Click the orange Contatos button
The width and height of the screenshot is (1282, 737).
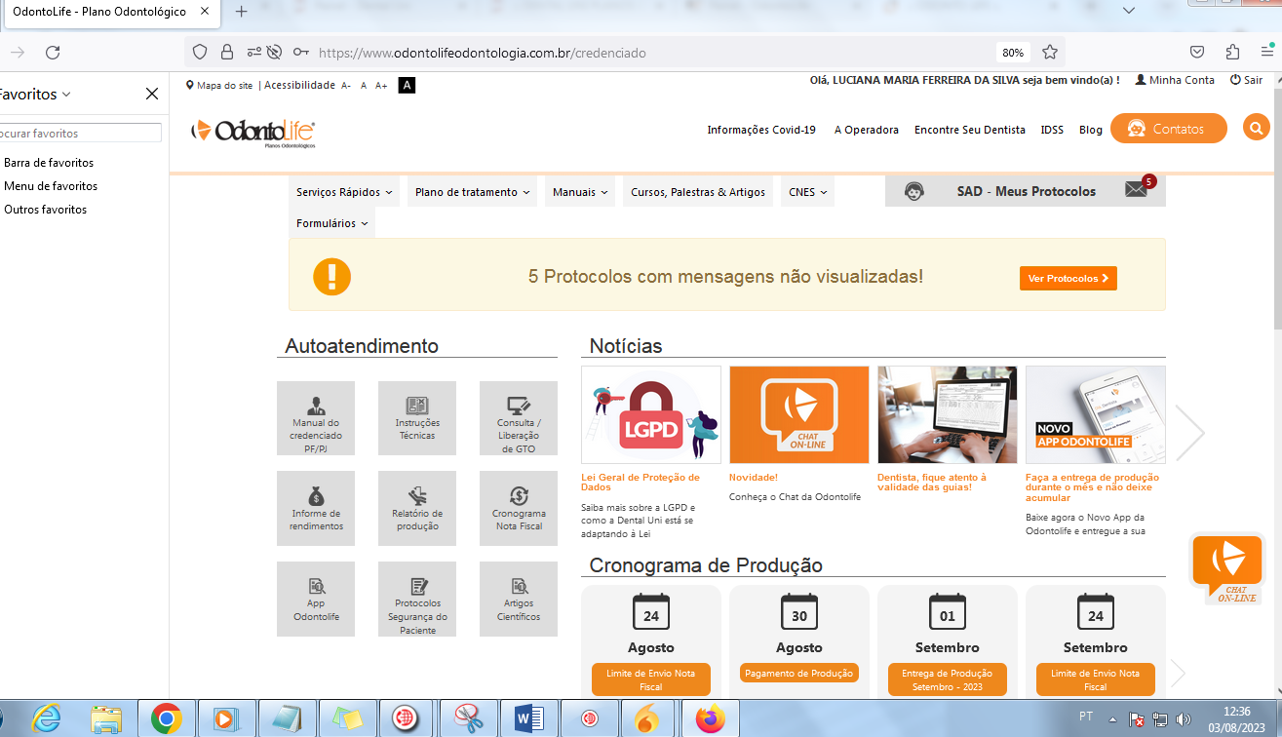click(x=1168, y=129)
